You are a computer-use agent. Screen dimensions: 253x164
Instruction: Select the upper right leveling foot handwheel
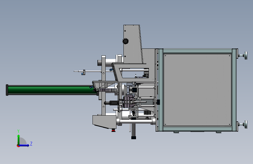[246, 55]
